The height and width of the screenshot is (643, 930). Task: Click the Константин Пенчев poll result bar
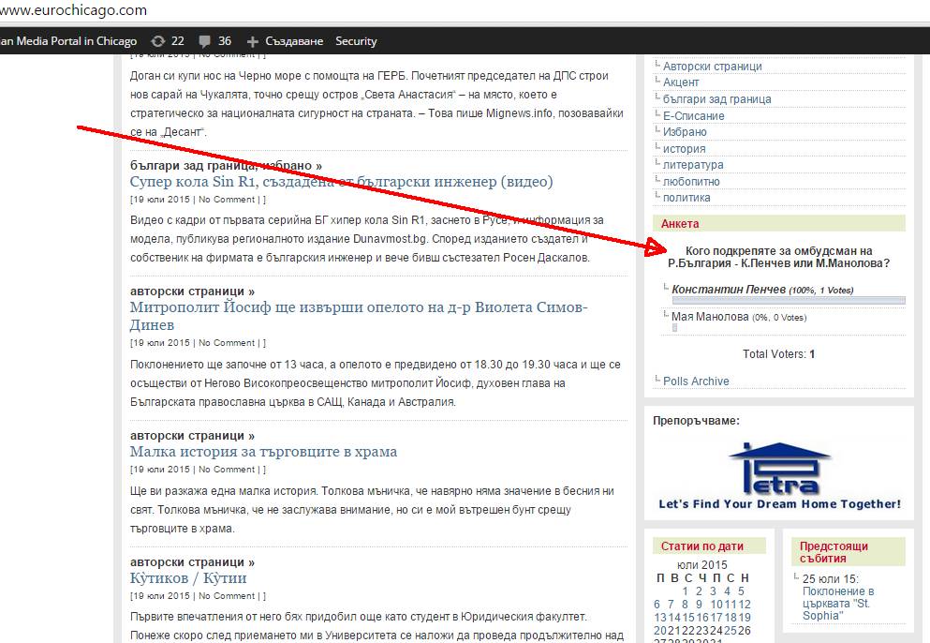click(788, 301)
